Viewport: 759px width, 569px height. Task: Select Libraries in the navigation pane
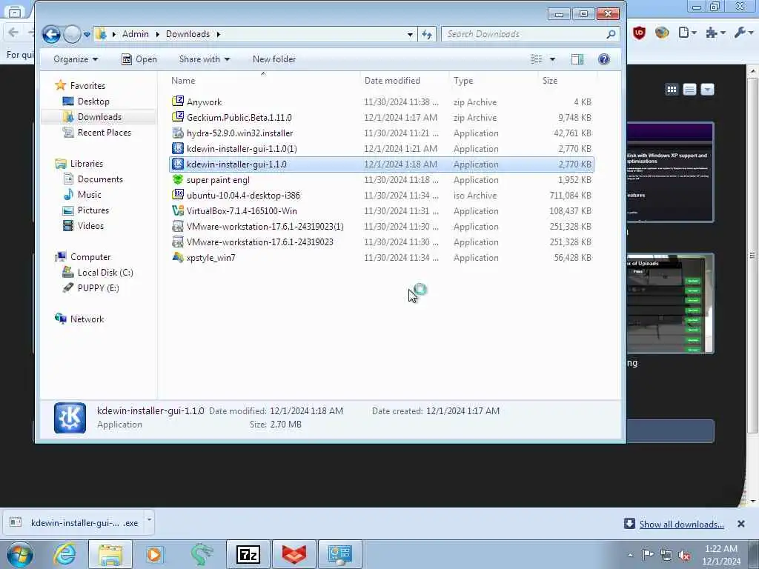86,164
